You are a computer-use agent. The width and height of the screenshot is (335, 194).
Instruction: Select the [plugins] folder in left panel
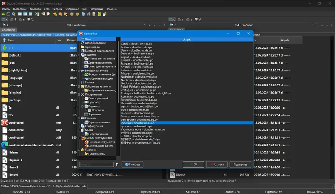pos(39,93)
